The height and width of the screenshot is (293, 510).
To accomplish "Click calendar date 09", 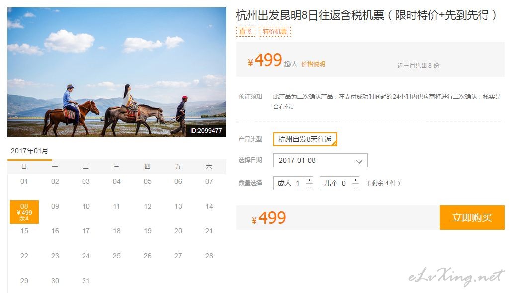I will tap(55, 206).
